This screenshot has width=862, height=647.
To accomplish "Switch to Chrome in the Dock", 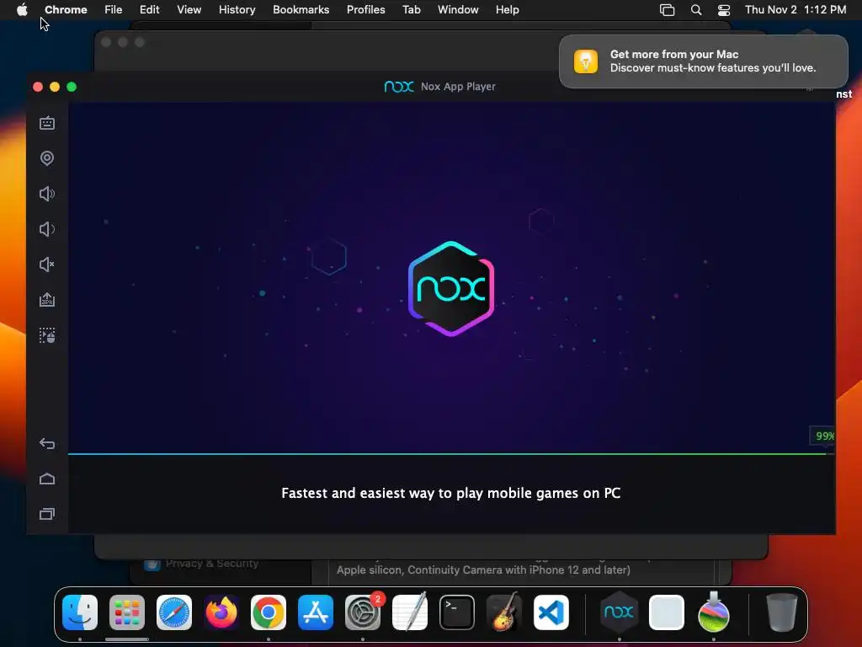I will 269,612.
